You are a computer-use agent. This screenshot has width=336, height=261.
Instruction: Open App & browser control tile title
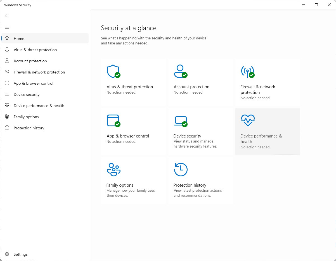click(128, 136)
